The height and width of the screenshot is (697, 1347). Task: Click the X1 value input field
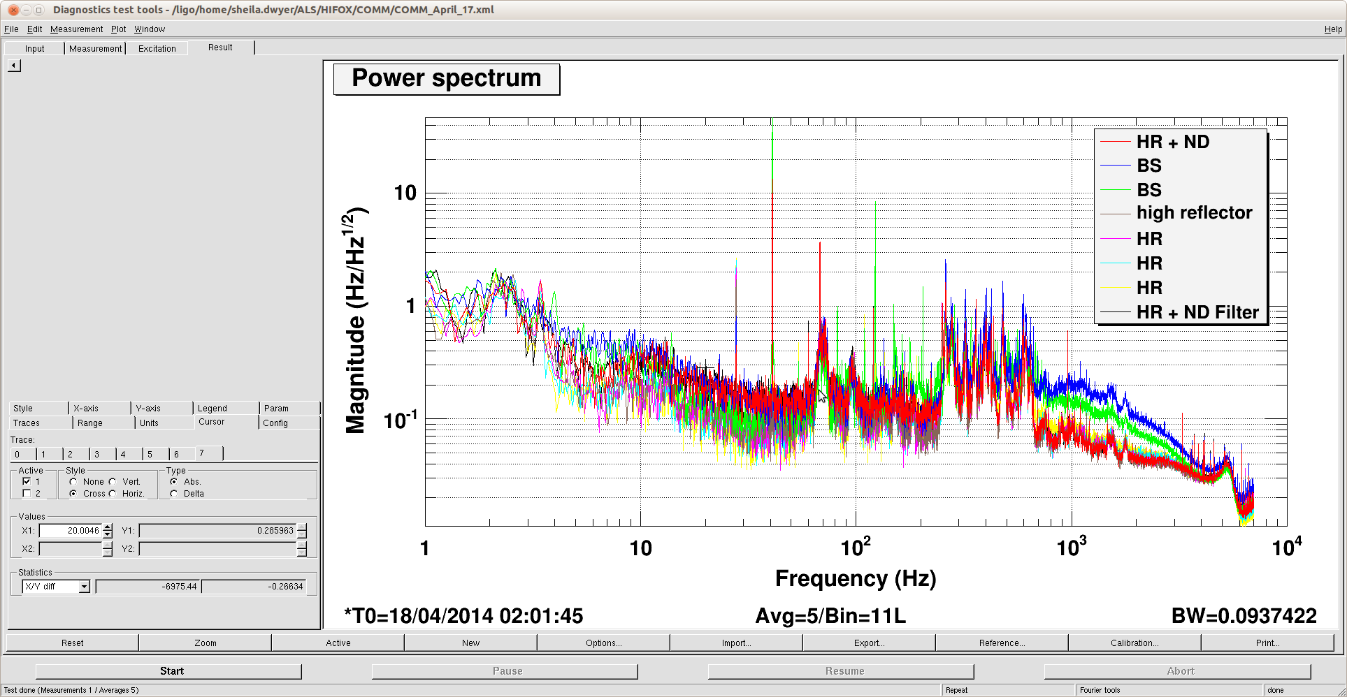71,531
